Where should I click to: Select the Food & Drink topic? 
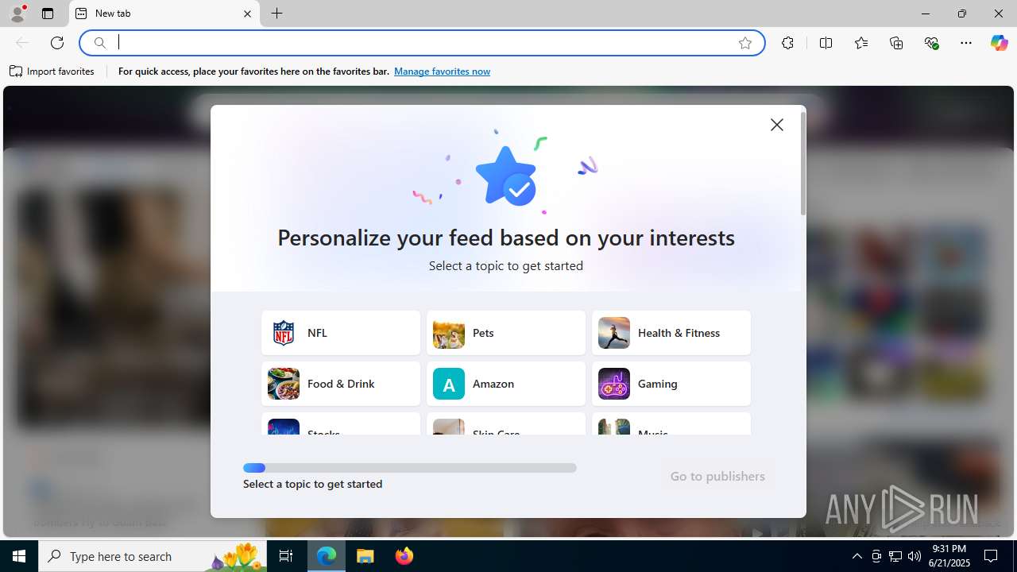(x=341, y=384)
